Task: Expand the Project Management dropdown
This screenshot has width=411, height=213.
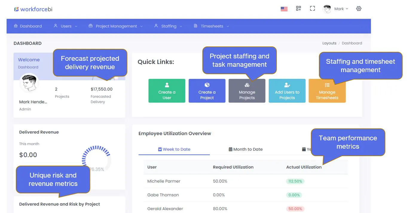Action: (116, 26)
